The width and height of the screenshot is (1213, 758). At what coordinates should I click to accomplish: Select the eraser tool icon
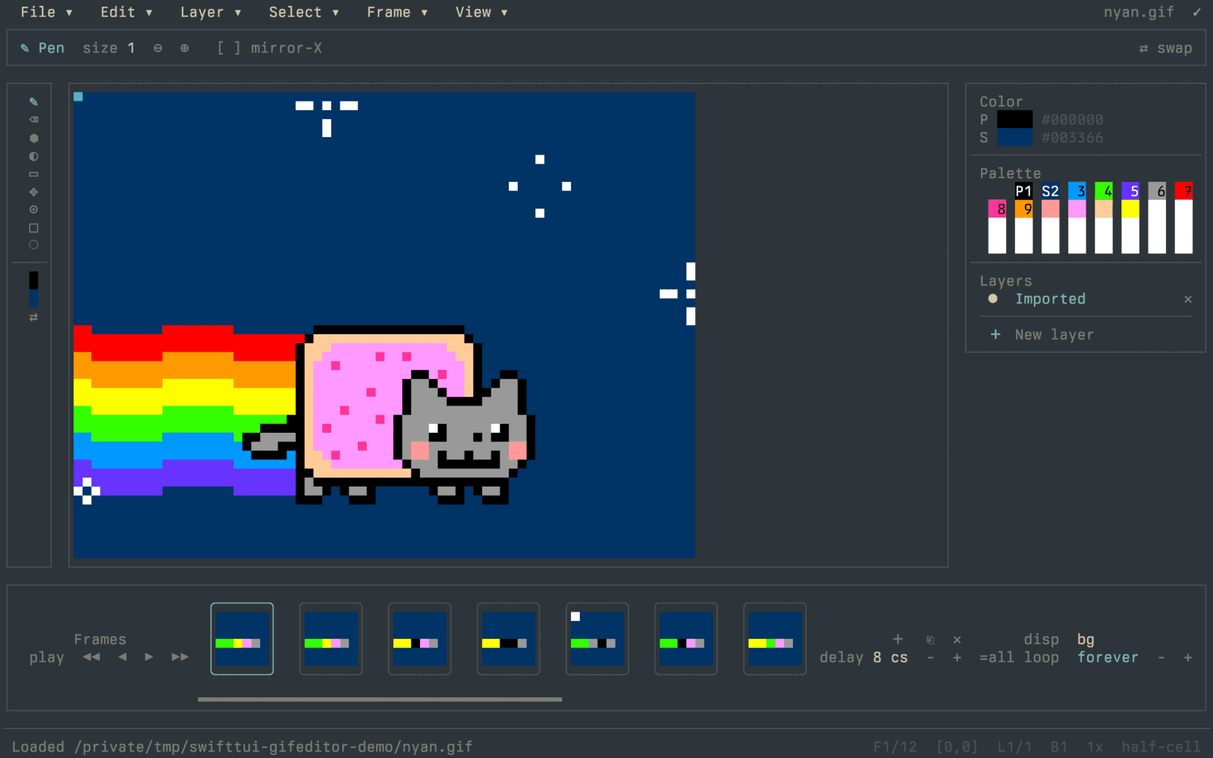point(33,120)
